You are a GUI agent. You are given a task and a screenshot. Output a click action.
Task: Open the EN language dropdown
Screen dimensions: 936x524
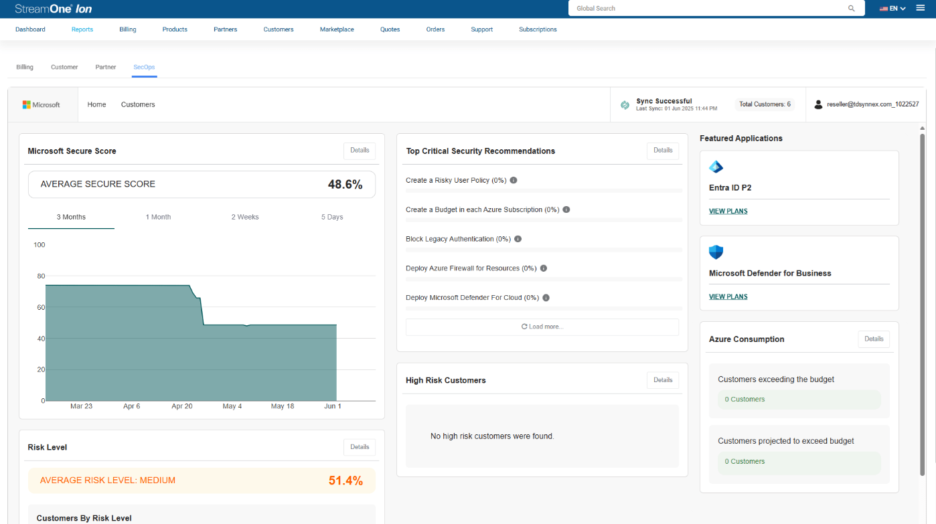[892, 9]
